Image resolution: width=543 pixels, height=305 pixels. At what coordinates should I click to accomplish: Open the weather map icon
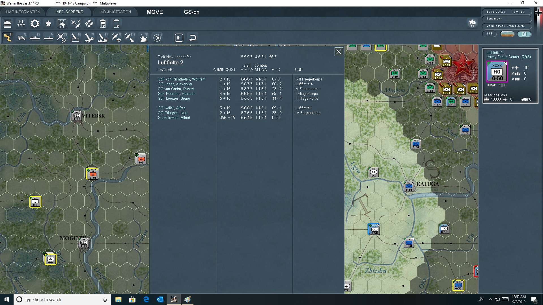62,24
